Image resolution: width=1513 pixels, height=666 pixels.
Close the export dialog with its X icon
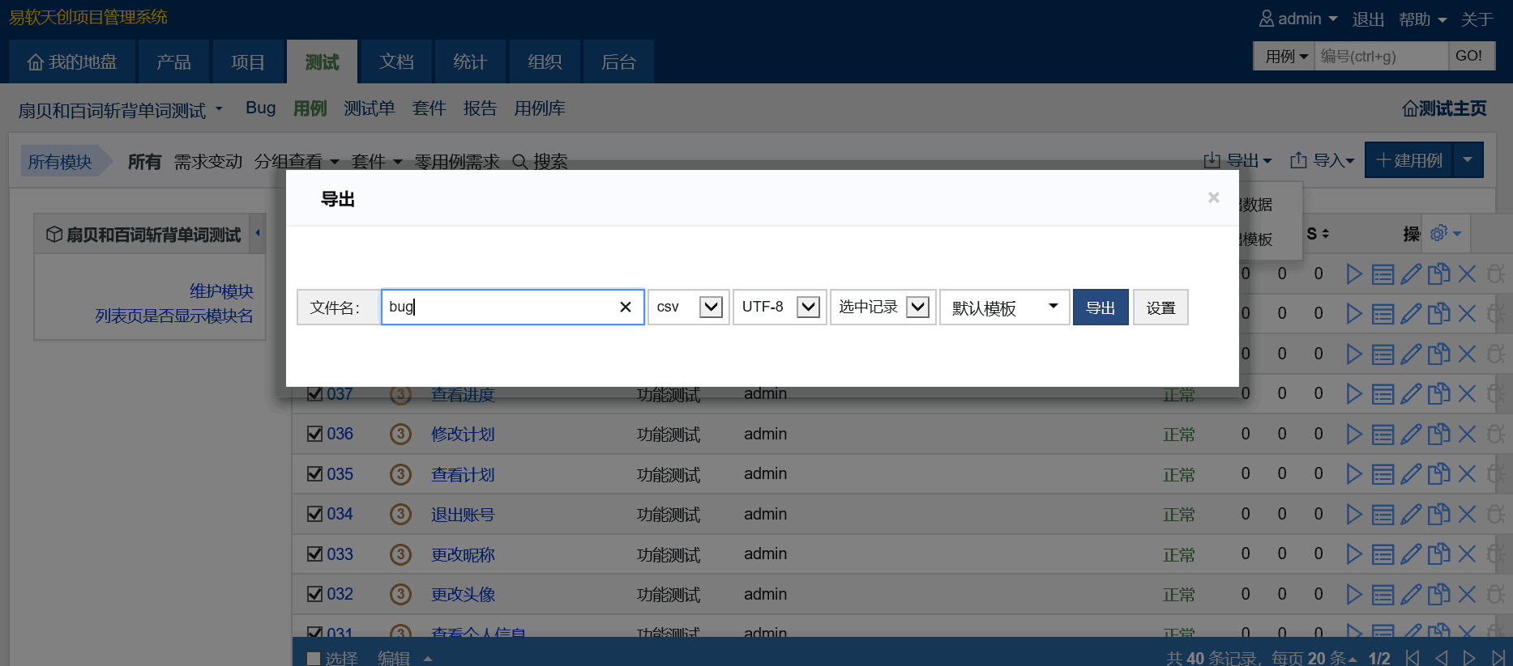(1213, 197)
